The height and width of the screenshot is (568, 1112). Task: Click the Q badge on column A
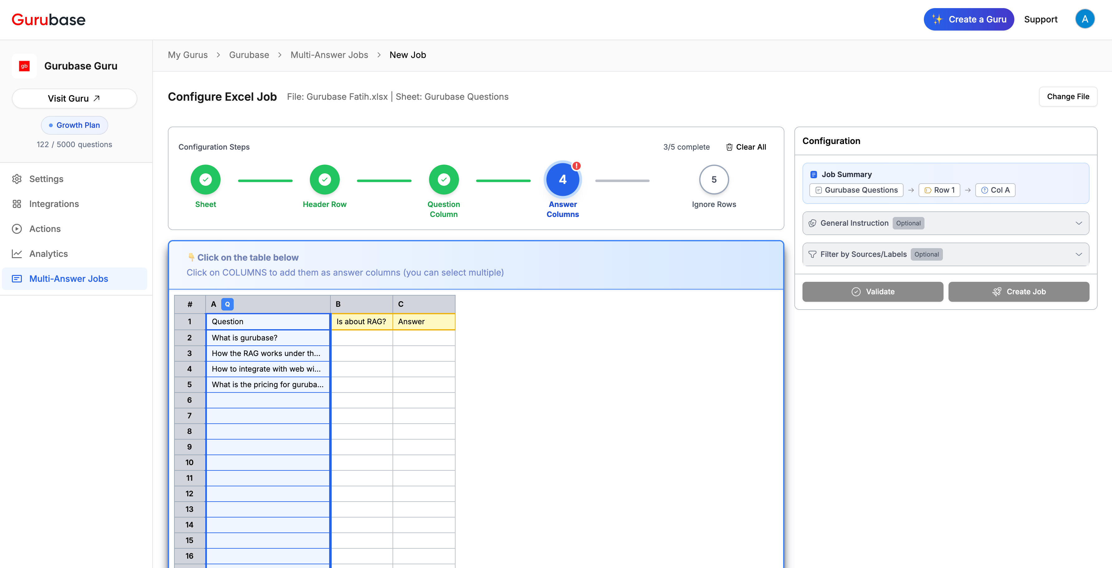click(x=227, y=304)
